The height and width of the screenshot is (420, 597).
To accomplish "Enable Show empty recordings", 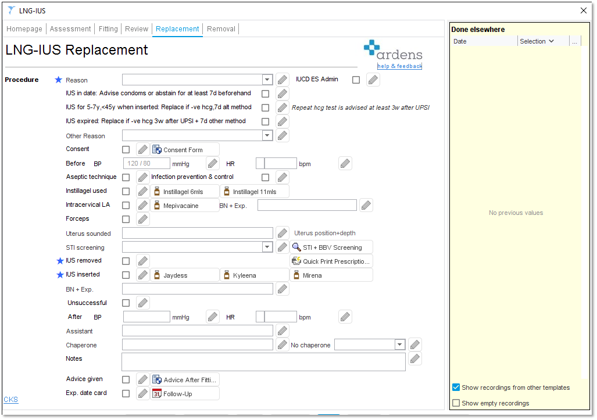I will coord(456,403).
